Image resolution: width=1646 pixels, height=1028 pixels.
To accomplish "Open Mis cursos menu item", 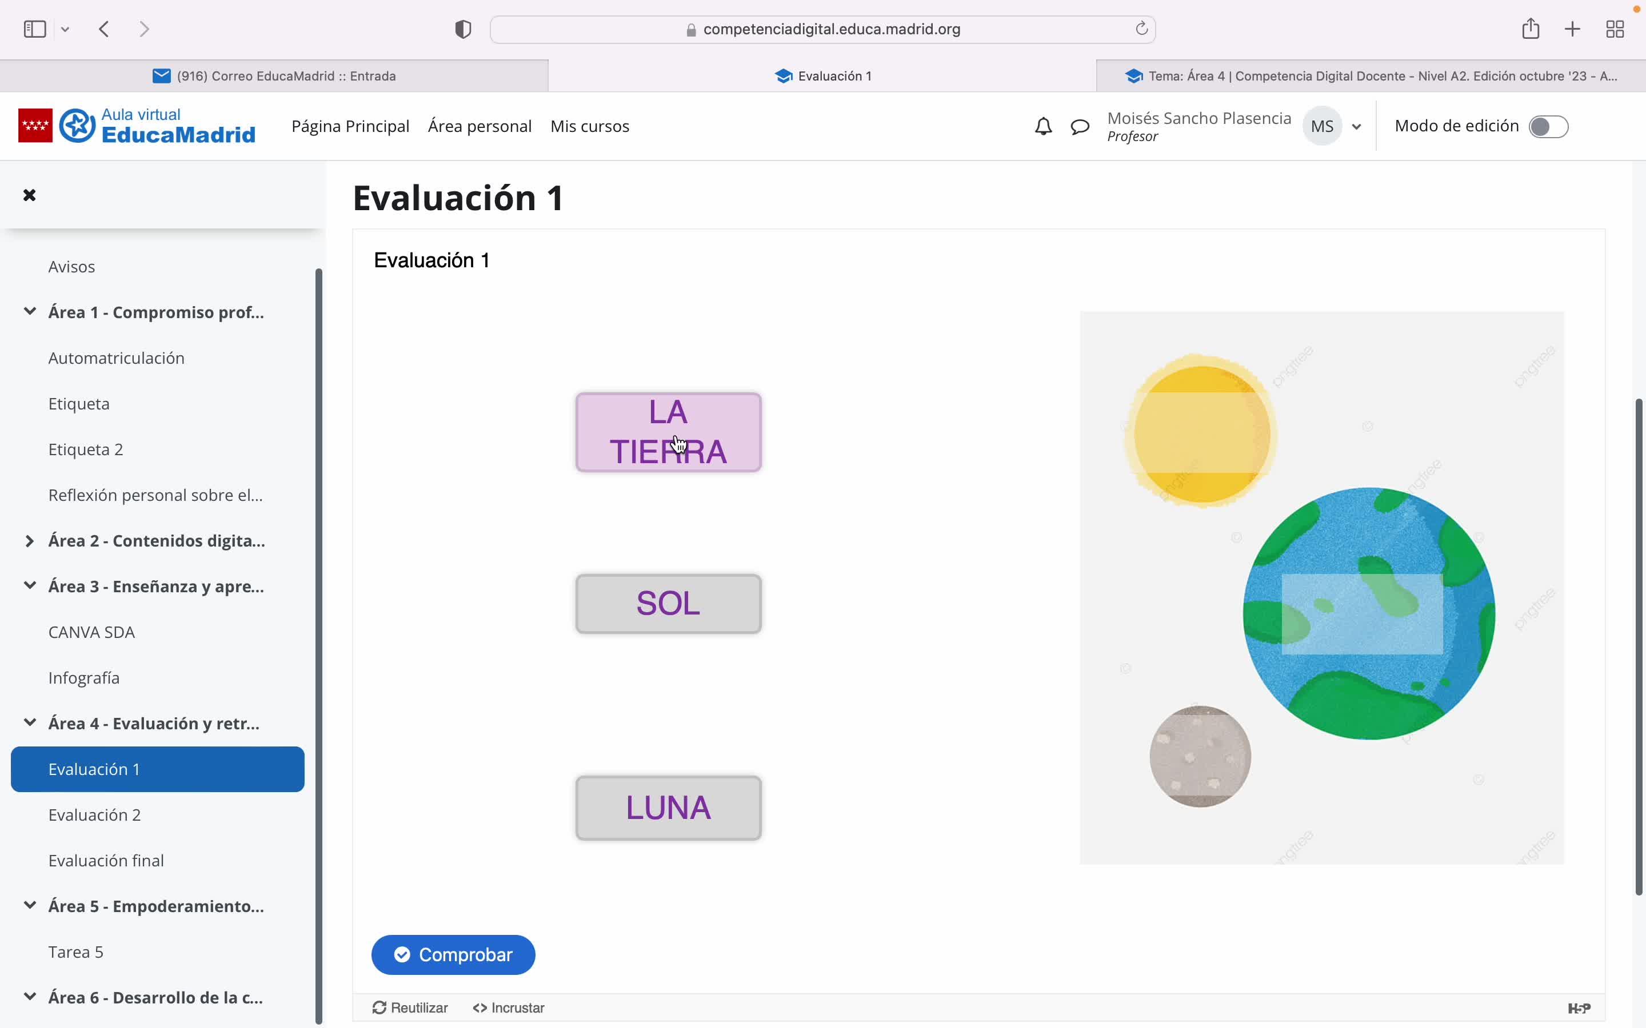I will pos(589,126).
